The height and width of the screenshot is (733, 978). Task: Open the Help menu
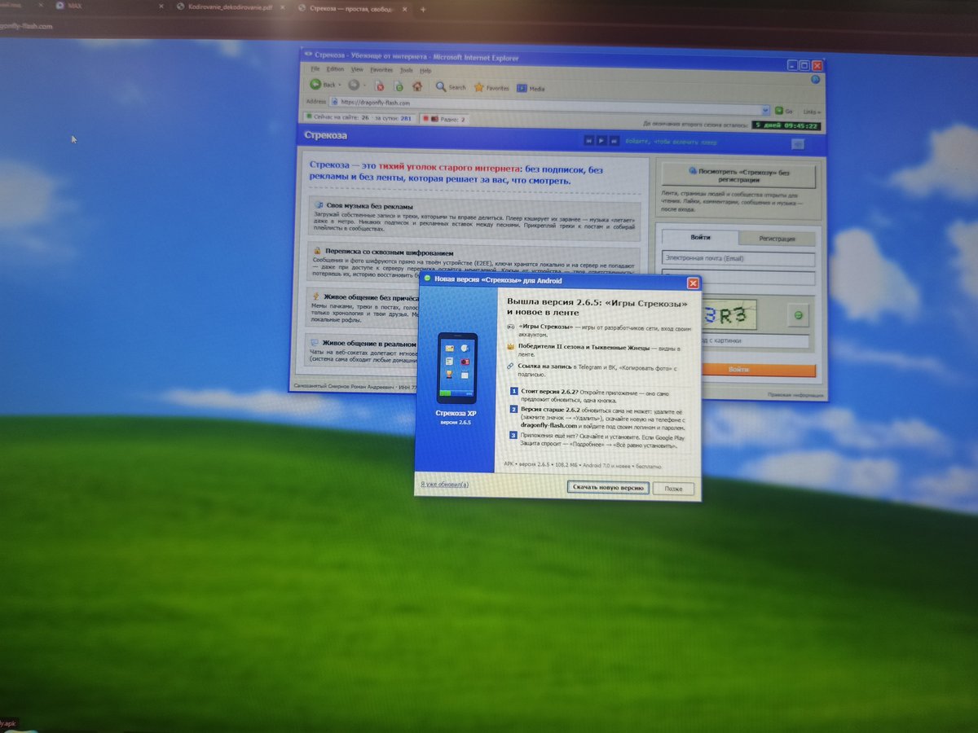pos(425,71)
